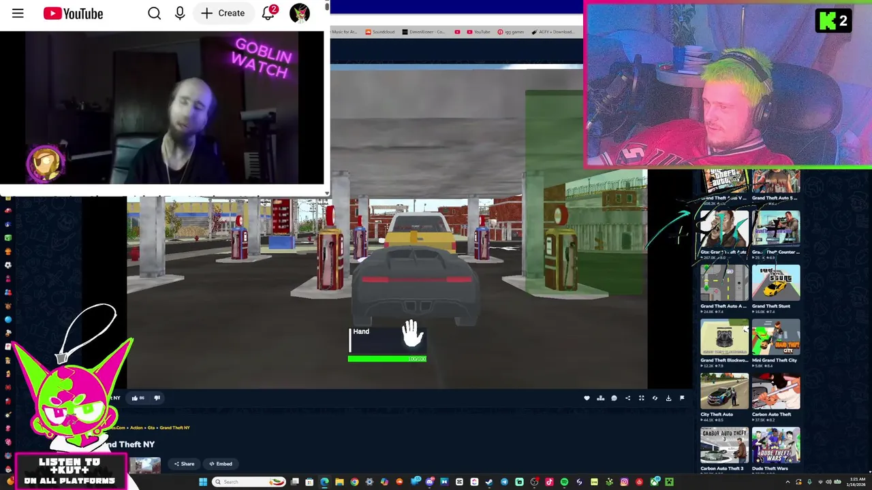This screenshot has width=872, height=490.
Task: Click the reload game icon
Action: (x=655, y=398)
